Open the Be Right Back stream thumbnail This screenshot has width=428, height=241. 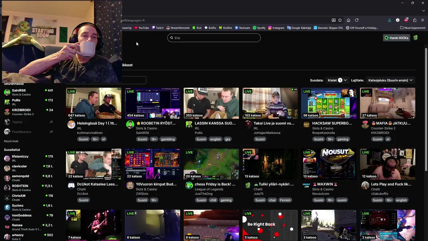tap(270, 225)
